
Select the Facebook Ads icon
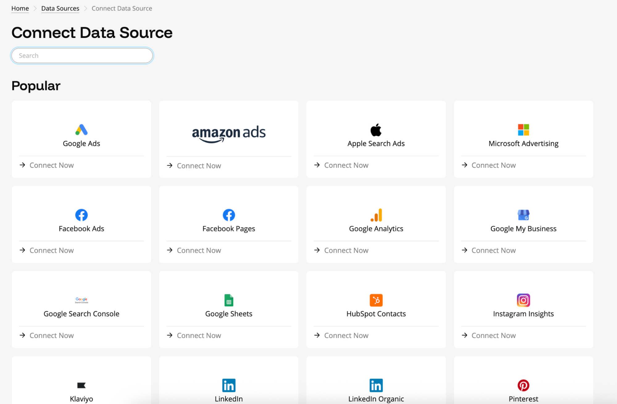[x=81, y=215]
